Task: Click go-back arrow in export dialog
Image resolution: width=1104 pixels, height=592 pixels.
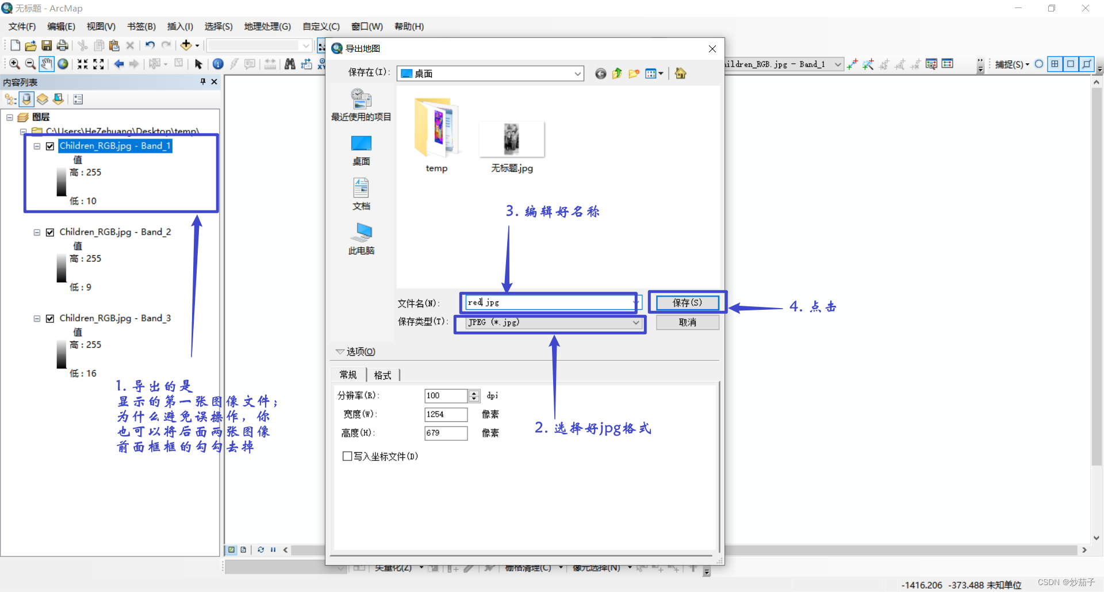Action: coord(600,74)
